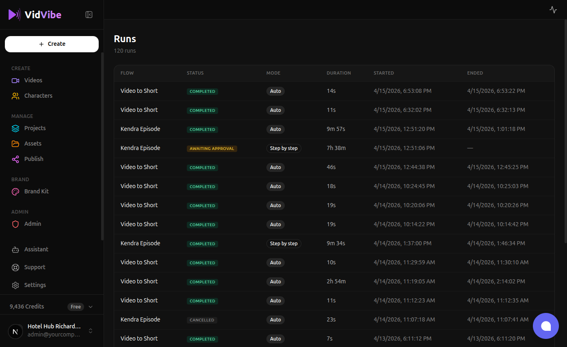Image resolution: width=567 pixels, height=347 pixels.
Task: Click the FLOW column header
Action: [127, 73]
